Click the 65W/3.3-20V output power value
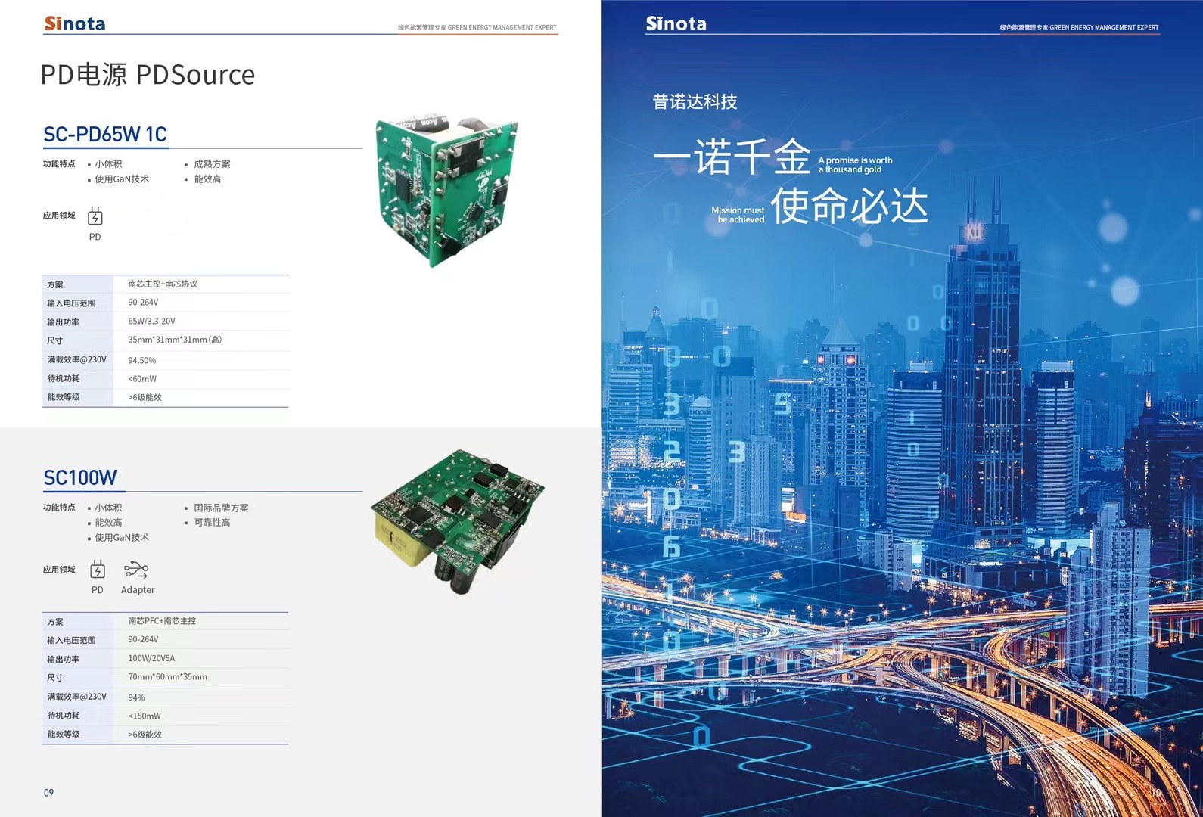Viewport: 1203px width, 817px height. [x=151, y=322]
